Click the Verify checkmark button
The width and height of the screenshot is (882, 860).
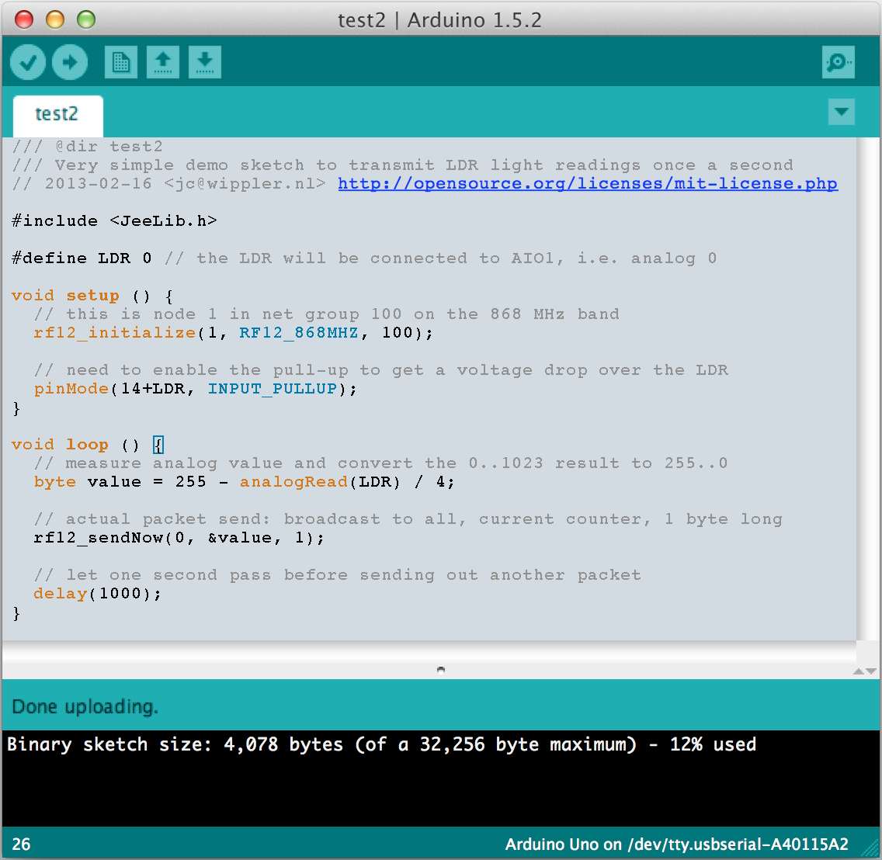28,62
